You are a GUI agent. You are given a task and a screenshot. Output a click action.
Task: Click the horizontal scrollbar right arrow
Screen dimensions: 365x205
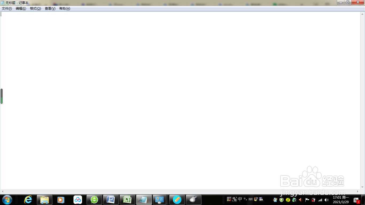pos(358,192)
